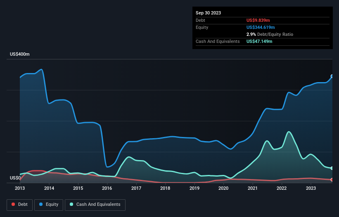Click the 2023 x-axis label
This screenshot has height=217, width=339.
[x=311, y=188]
